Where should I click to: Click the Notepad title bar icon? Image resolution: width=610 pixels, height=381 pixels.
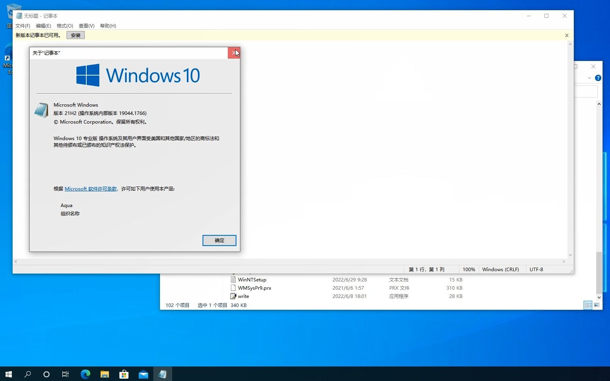tap(19, 16)
